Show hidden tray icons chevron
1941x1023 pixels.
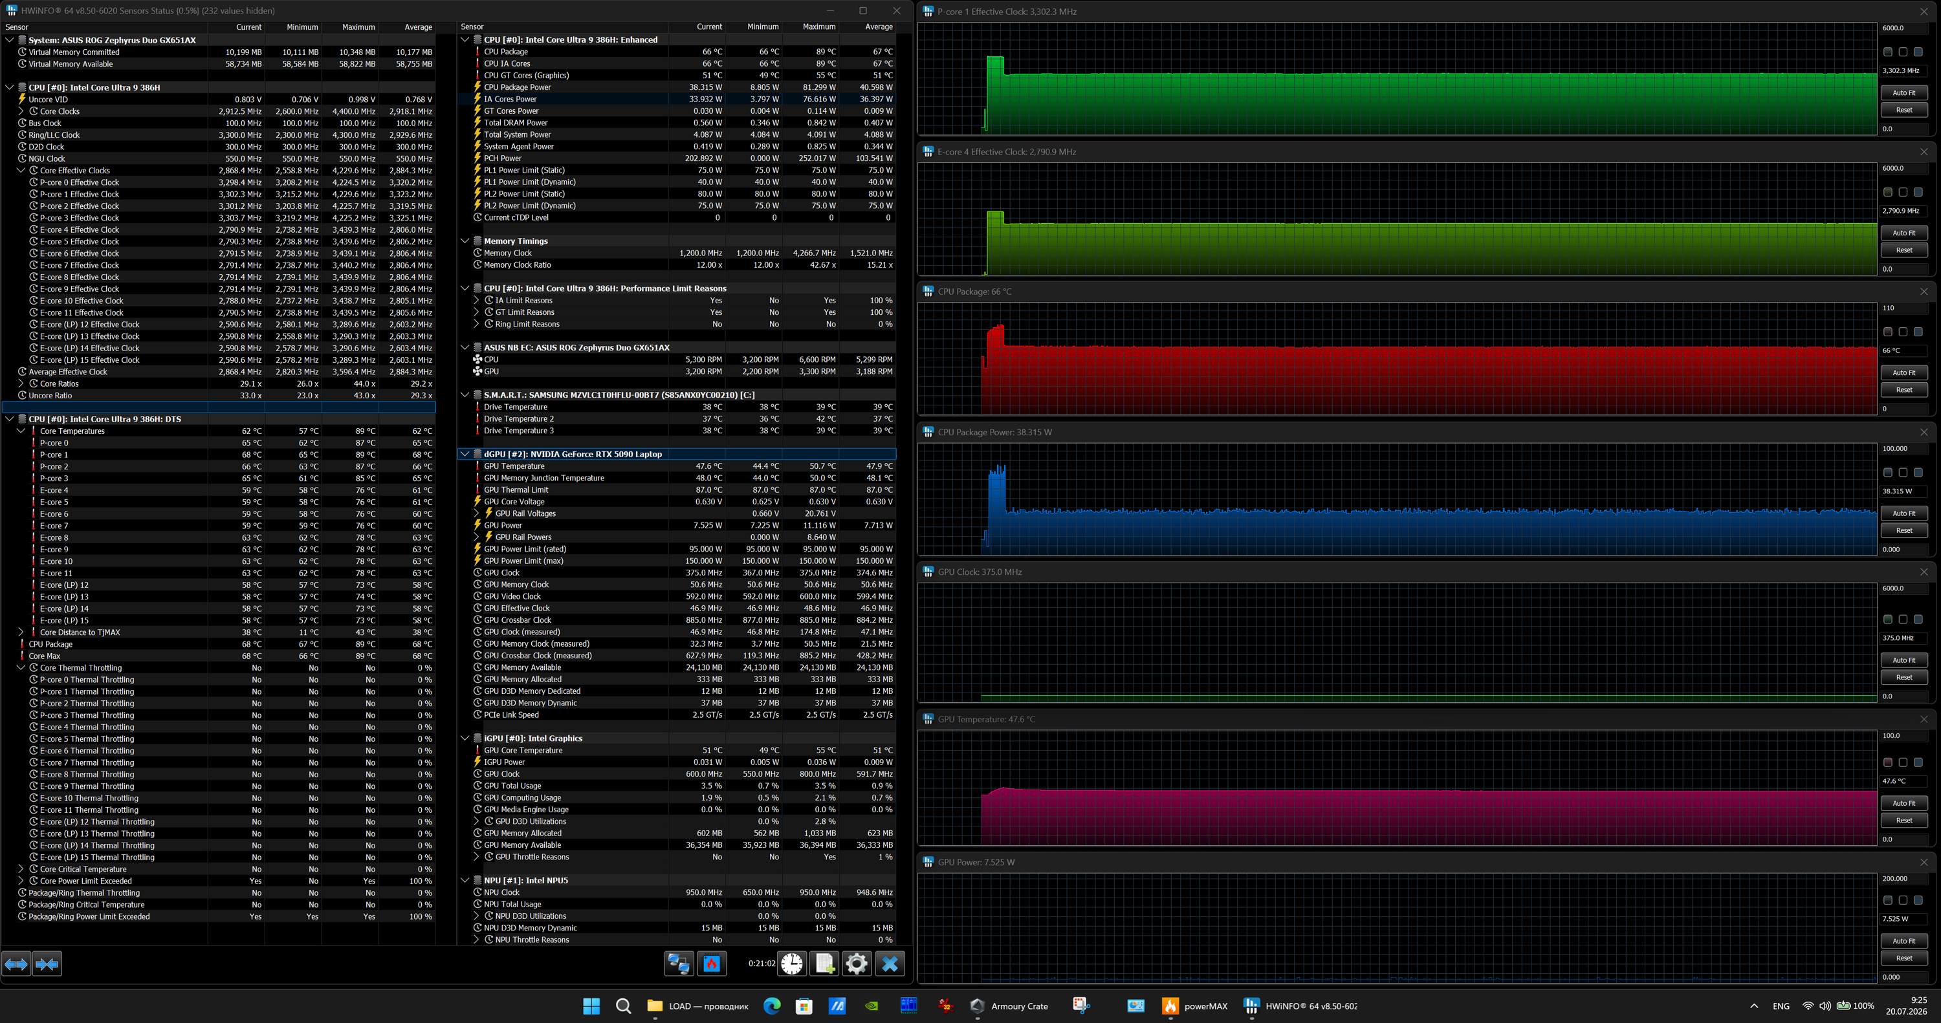pyautogui.click(x=1754, y=1006)
